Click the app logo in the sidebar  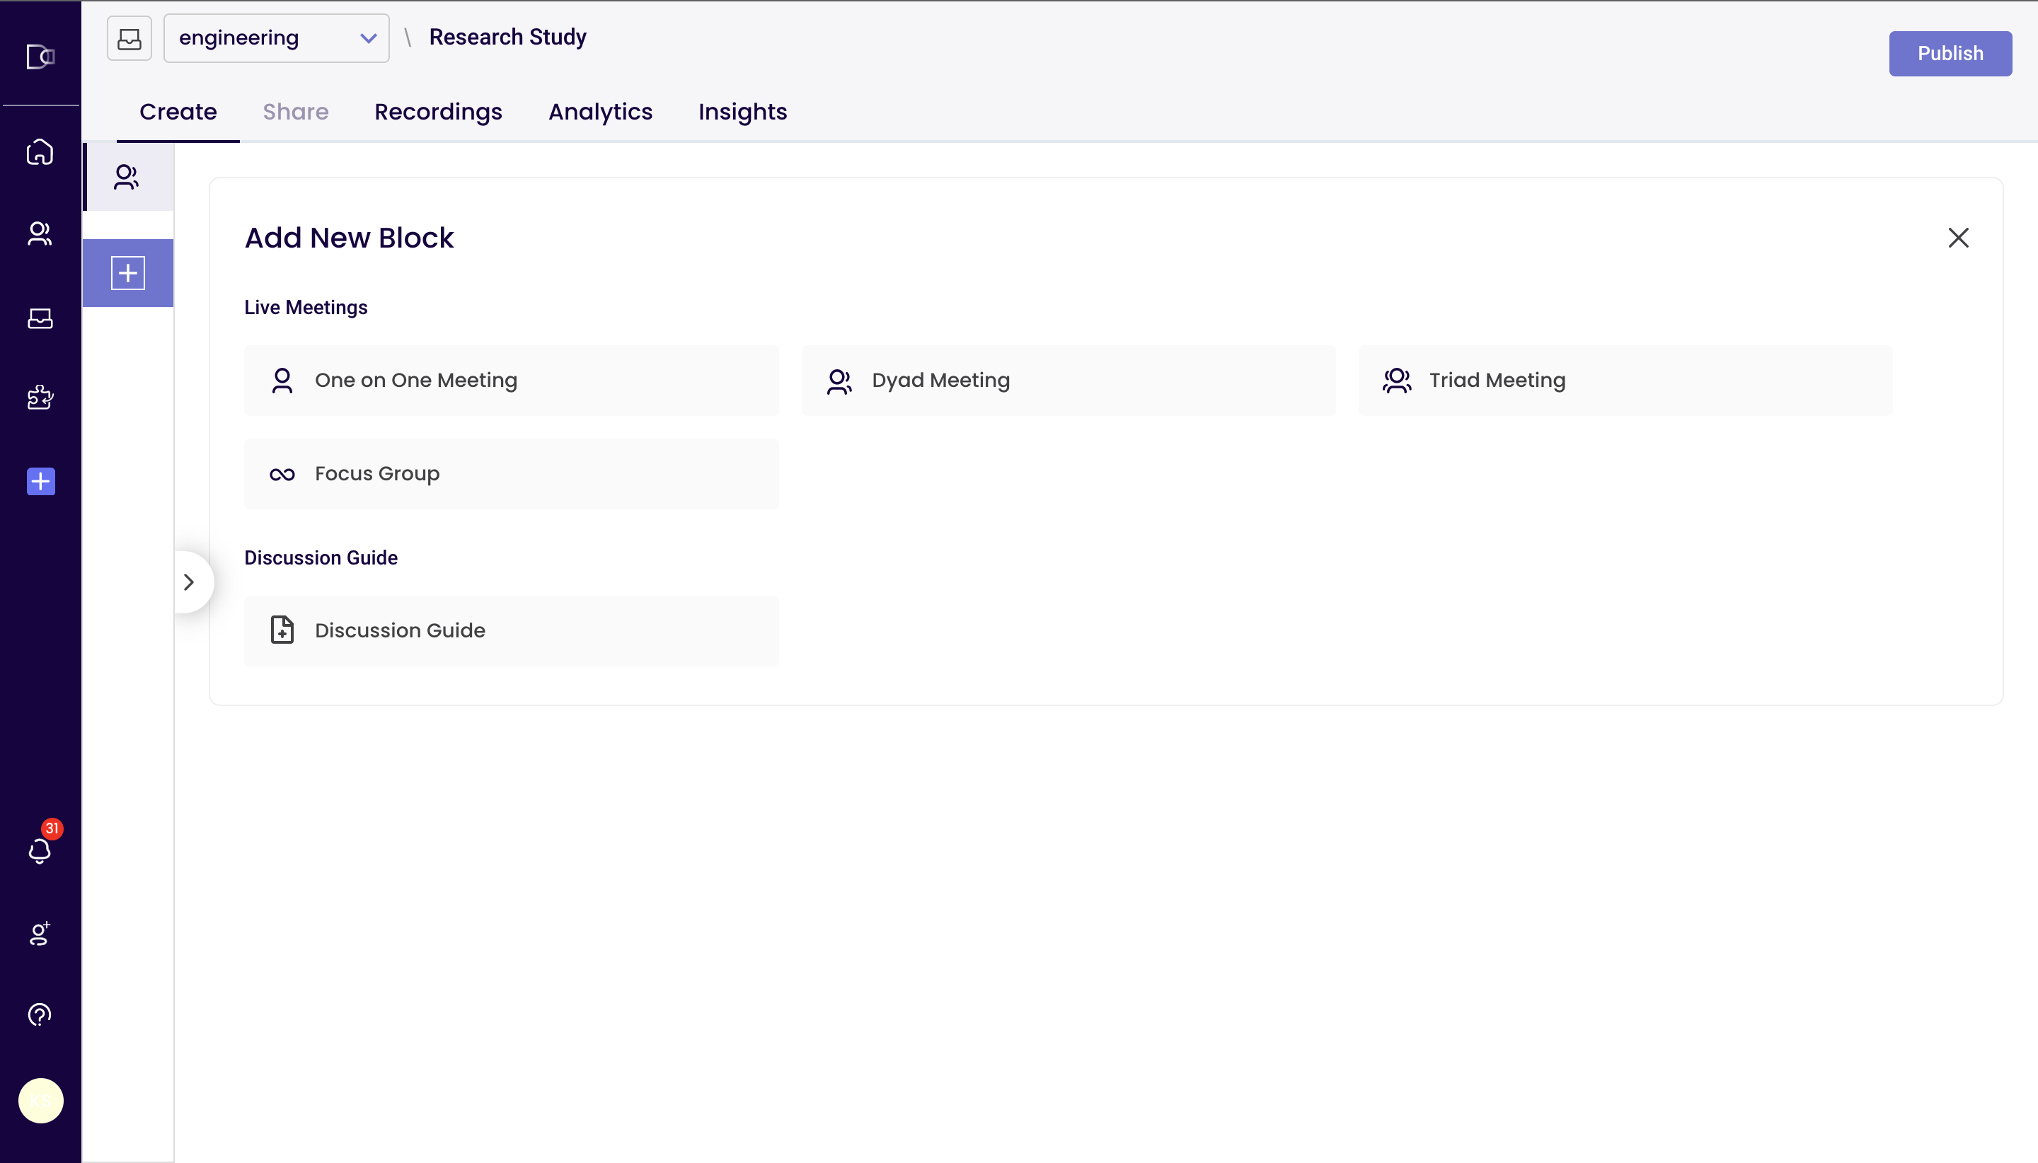40,57
